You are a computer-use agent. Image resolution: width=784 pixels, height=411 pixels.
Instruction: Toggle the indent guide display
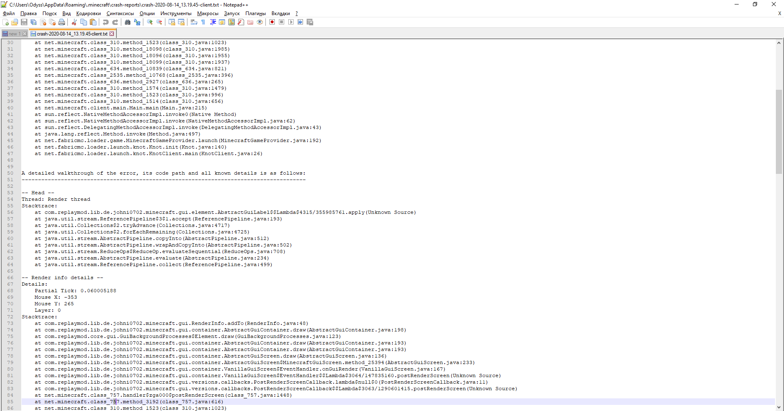[x=213, y=22]
